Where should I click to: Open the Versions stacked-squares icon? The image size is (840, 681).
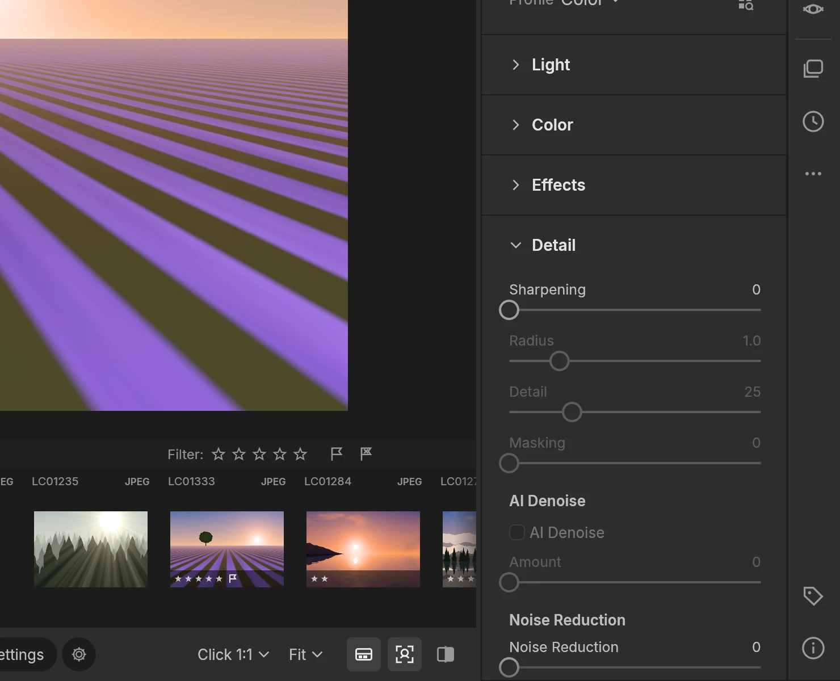813,69
